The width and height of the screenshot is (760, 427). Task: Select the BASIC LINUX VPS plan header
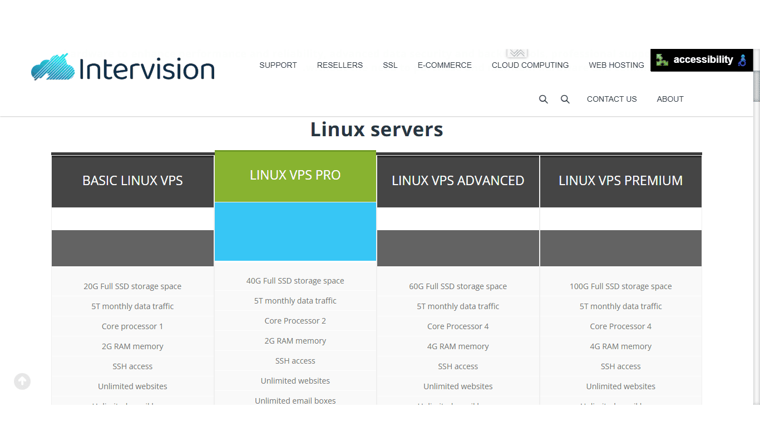tap(132, 181)
